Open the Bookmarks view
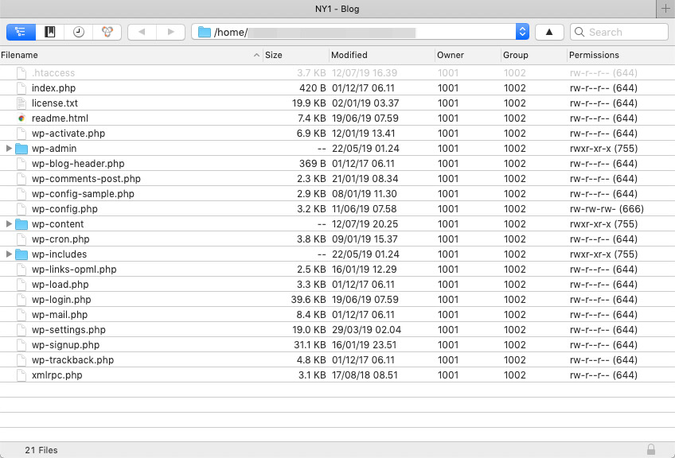 [x=49, y=32]
